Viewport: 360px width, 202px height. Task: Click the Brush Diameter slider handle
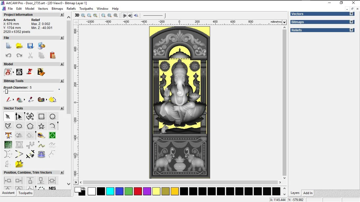(7, 92)
